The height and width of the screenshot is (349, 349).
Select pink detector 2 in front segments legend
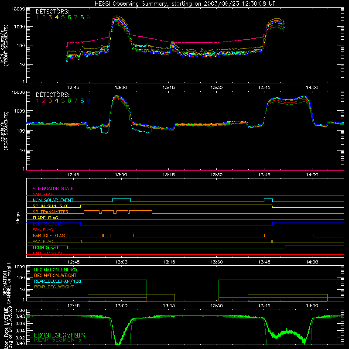44,17
